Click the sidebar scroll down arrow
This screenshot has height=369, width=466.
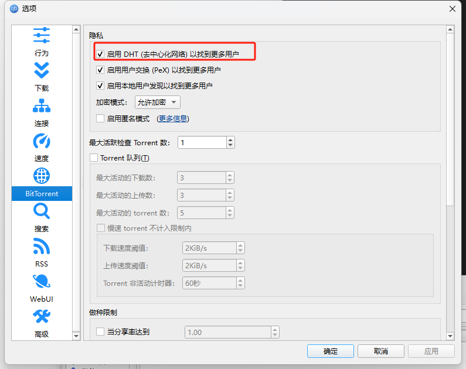coord(76,336)
